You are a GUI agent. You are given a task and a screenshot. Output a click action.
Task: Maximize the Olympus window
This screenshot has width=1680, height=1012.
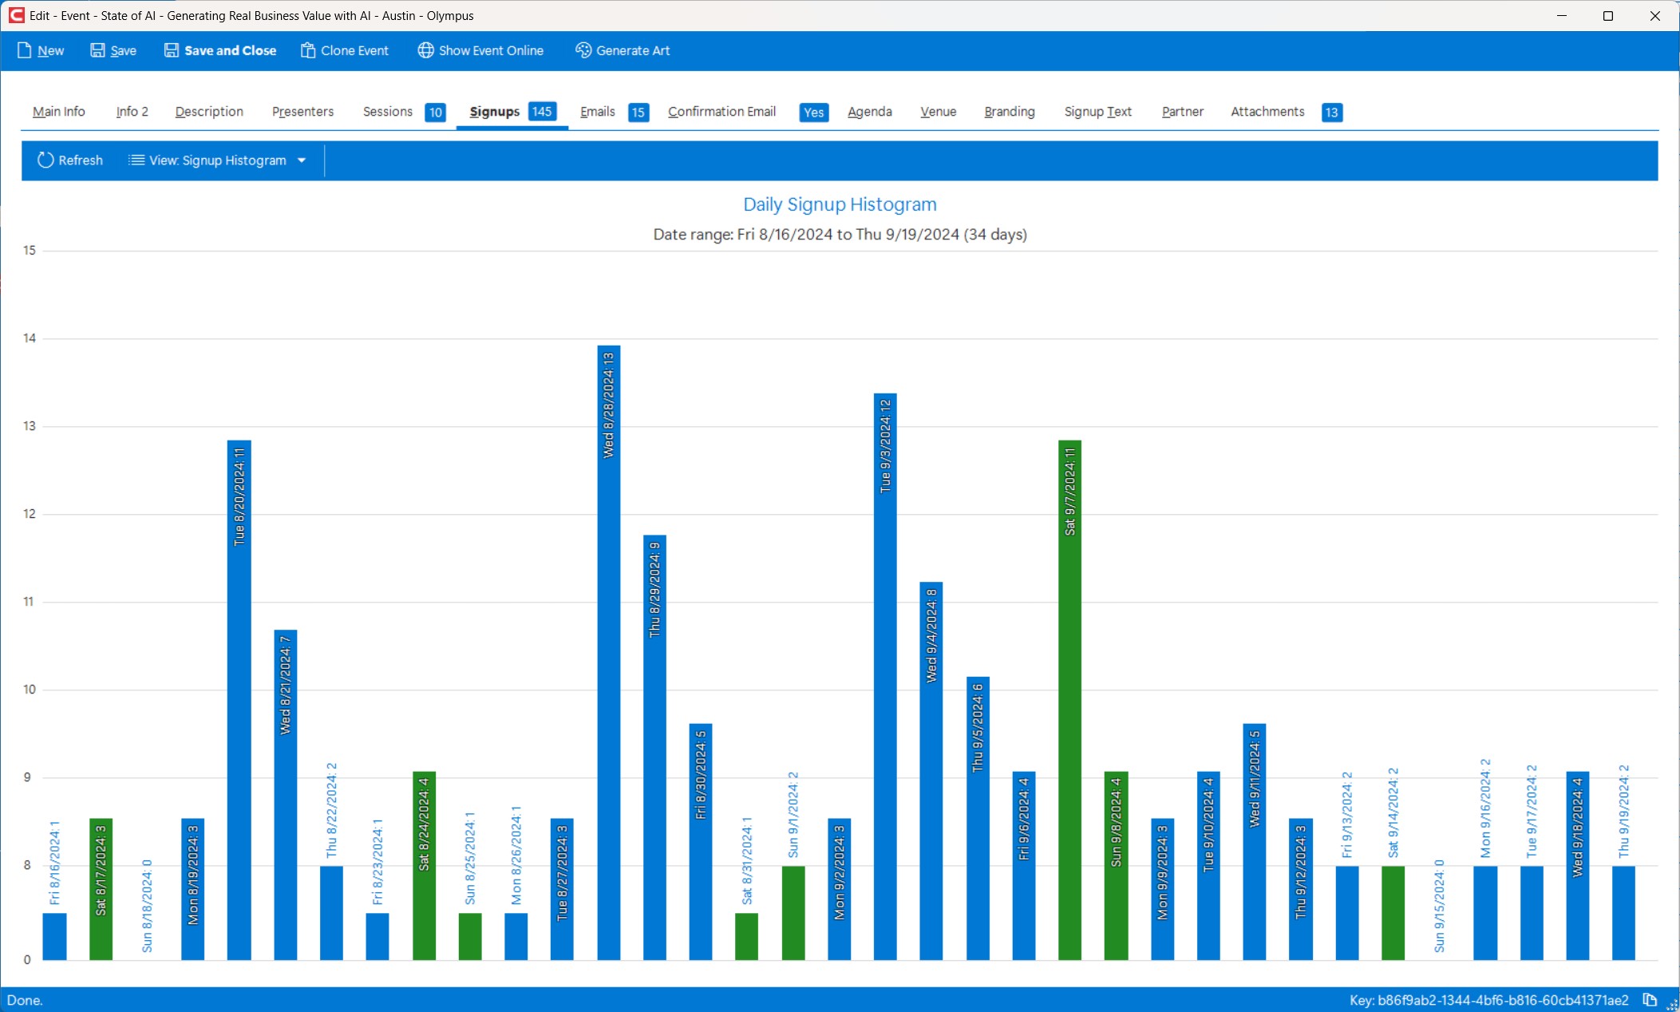point(1608,15)
